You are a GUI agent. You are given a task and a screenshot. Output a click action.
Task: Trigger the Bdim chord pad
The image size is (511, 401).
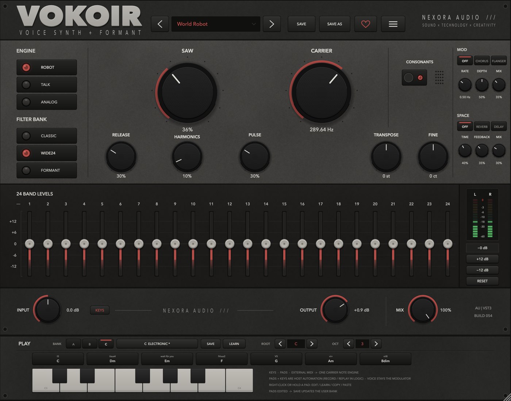[x=385, y=359]
